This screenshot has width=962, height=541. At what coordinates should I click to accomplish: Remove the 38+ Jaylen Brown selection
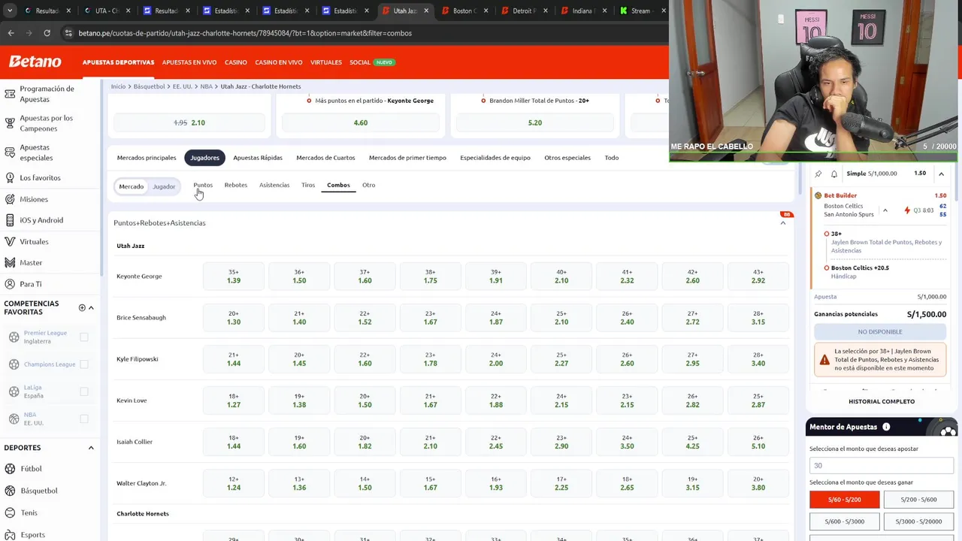[827, 234]
